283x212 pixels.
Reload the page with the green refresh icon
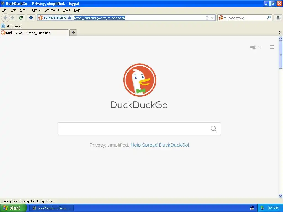coord(21,18)
